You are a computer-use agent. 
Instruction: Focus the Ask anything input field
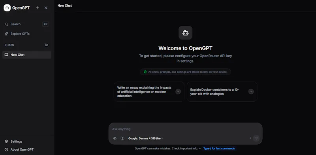click(x=185, y=129)
